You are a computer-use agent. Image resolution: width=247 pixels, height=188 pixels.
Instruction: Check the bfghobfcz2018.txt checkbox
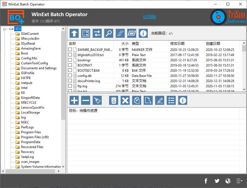pyautogui.click(x=70, y=54)
